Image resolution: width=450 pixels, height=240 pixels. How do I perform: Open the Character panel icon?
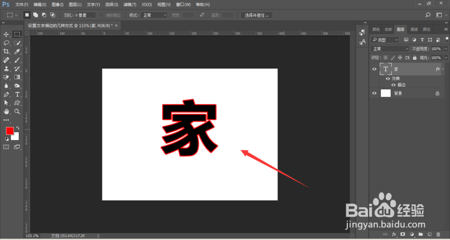pyautogui.click(x=362, y=42)
